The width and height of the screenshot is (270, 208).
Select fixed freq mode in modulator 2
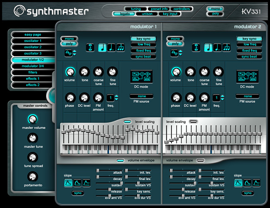(250, 51)
